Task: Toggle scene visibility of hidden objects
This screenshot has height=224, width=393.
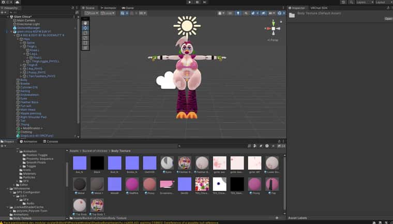Action: click(263, 13)
